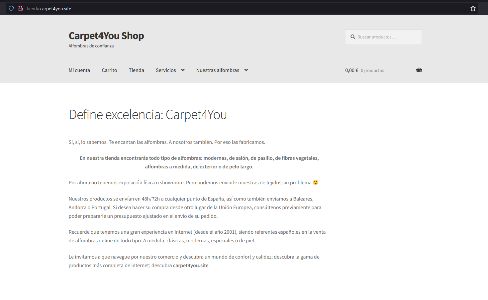Select the Nuestras alfombras menu label
The height and width of the screenshot is (300, 488).
pyautogui.click(x=218, y=70)
